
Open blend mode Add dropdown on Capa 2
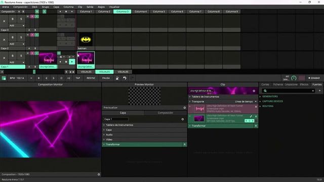pyautogui.click(x=17, y=44)
